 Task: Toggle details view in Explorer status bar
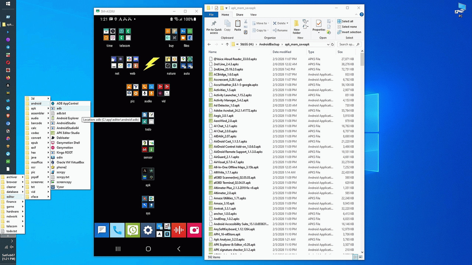[x=355, y=257]
